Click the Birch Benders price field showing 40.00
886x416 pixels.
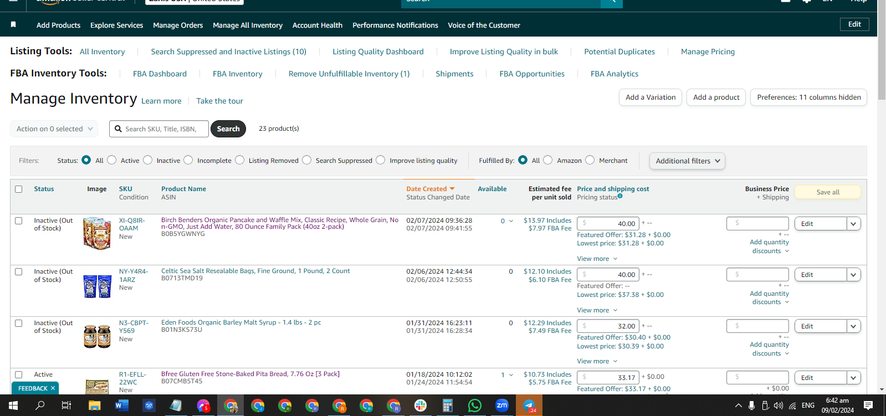coord(608,223)
